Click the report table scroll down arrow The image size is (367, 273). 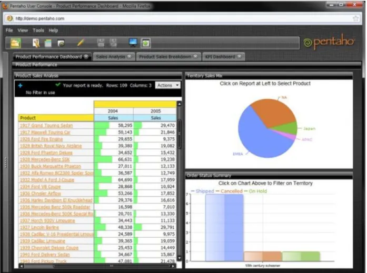pos(179,258)
